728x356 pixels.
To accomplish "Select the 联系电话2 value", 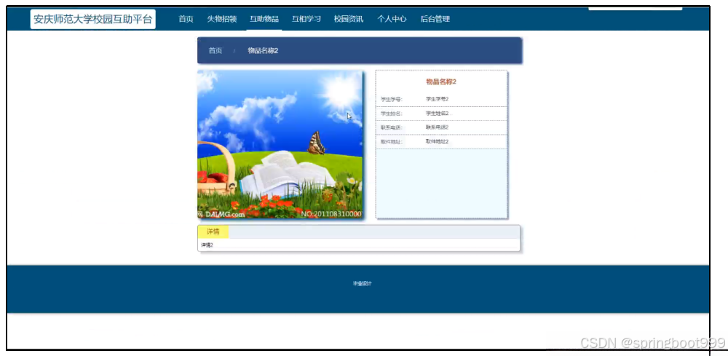I will click(x=437, y=127).
